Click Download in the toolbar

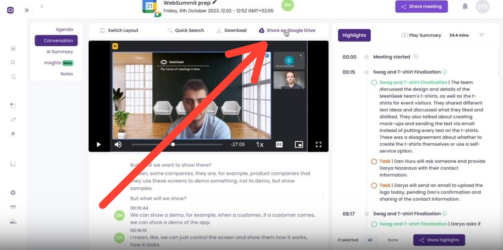coord(232,31)
